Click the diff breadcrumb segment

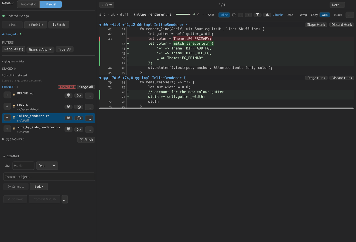pos(124,15)
